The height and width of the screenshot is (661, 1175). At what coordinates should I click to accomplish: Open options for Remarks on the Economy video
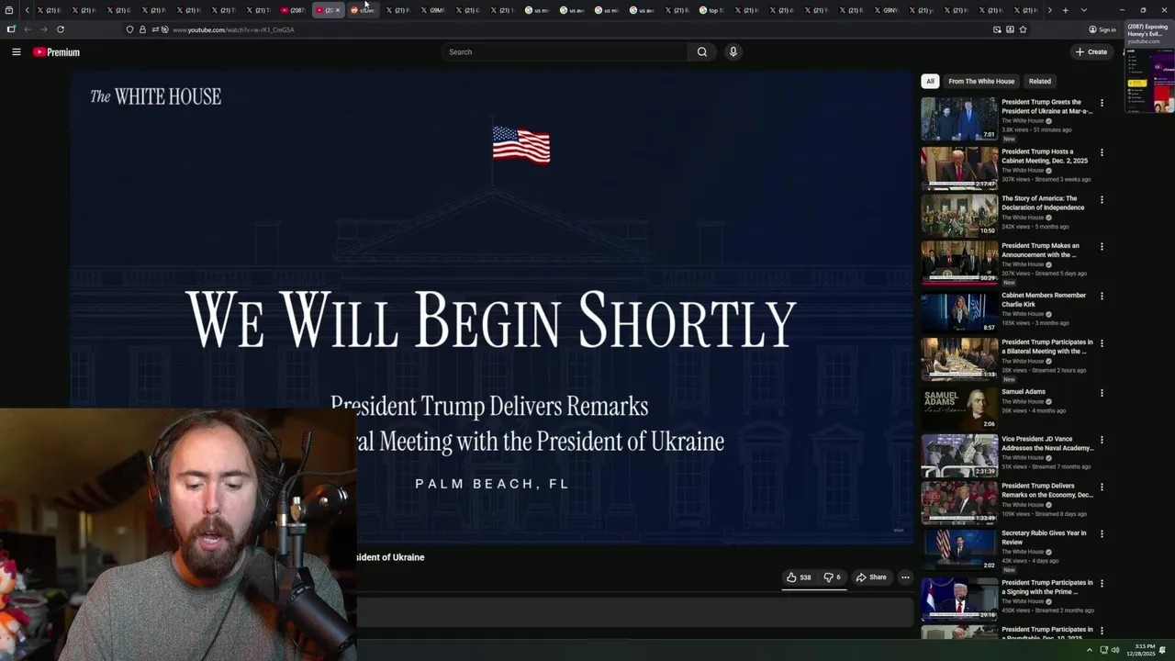1102,487
